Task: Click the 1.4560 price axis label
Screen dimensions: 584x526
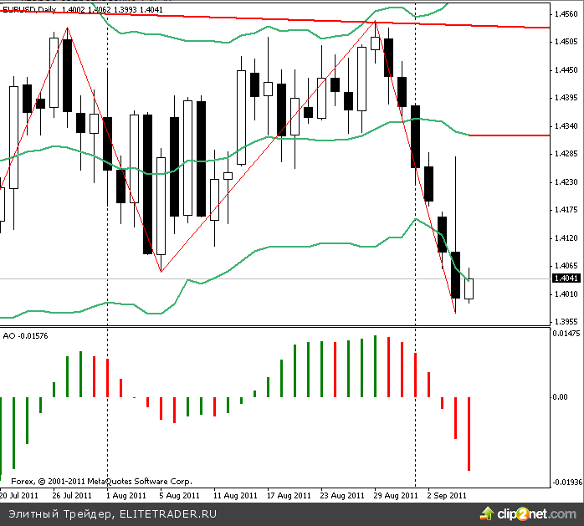Action: click(565, 15)
